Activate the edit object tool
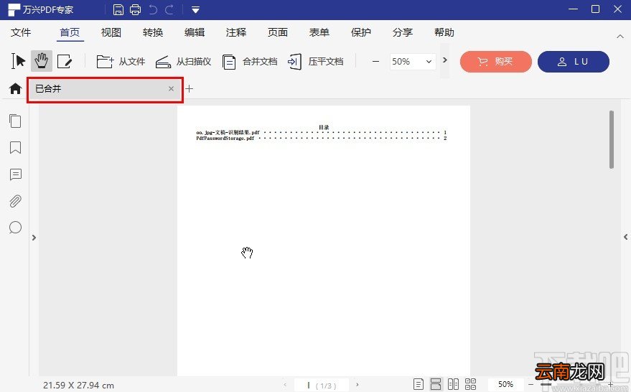This screenshot has width=631, height=392. [65, 62]
